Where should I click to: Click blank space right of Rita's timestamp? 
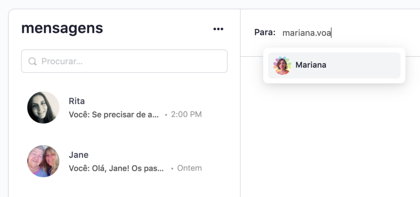[217, 114]
